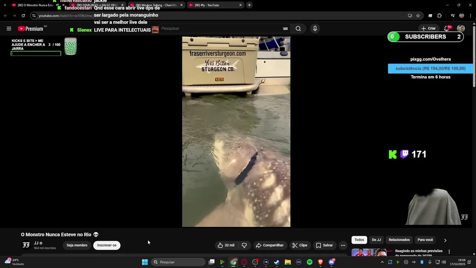Go back in browser history
This screenshot has width=476, height=268.
pos(5,16)
